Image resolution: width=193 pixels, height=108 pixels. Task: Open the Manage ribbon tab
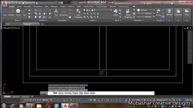(54, 7)
